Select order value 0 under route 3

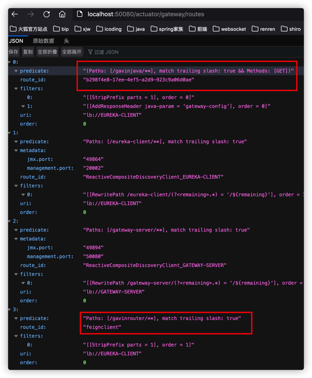click(x=85, y=363)
